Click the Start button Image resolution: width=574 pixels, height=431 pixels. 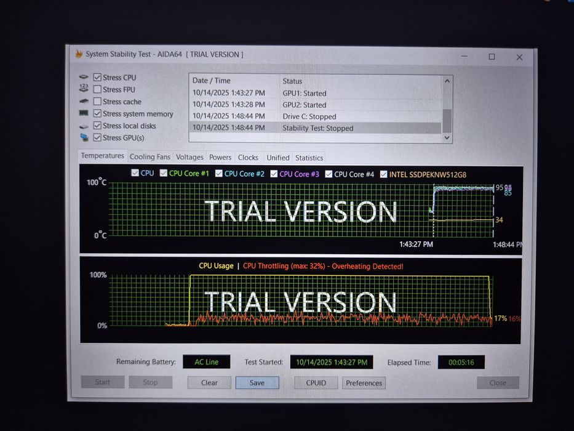click(103, 382)
